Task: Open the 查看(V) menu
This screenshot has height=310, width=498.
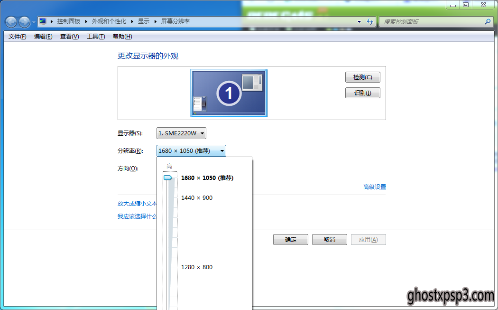Action: point(70,37)
